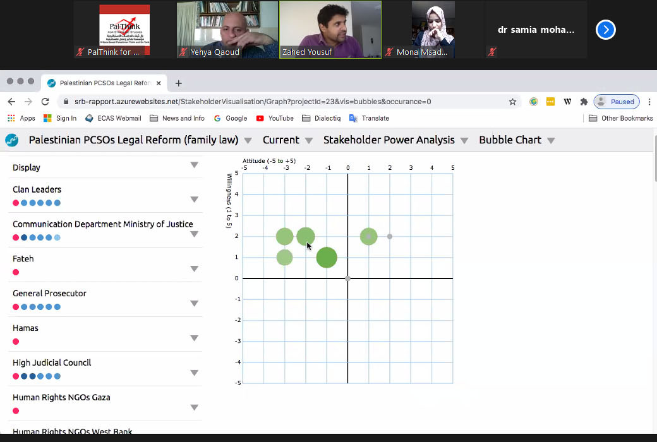Expand the Display section
The height and width of the screenshot is (442, 657).
click(194, 165)
